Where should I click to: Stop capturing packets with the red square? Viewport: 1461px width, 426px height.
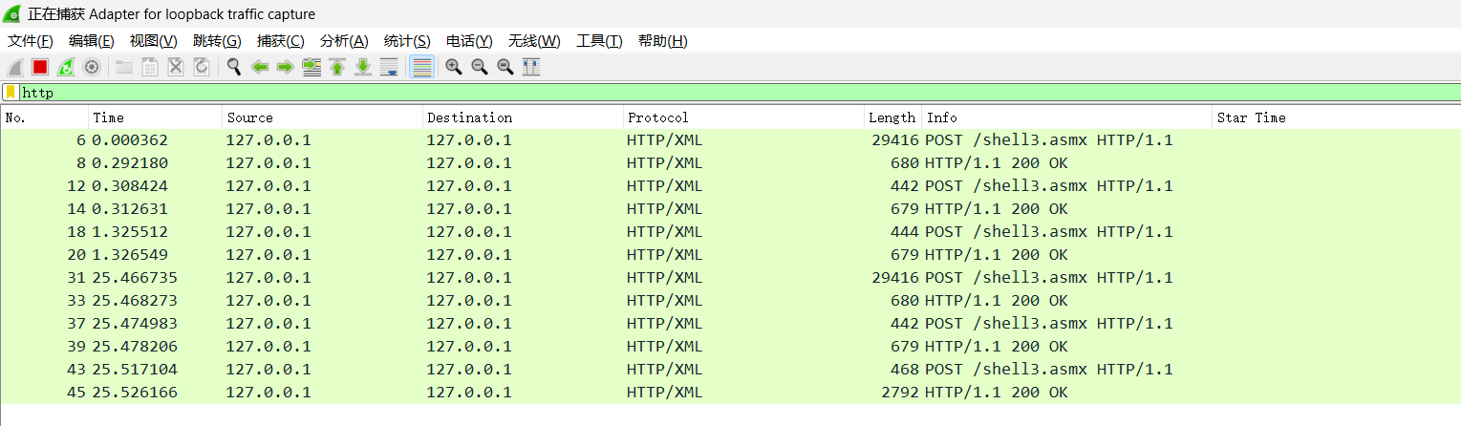coord(40,67)
